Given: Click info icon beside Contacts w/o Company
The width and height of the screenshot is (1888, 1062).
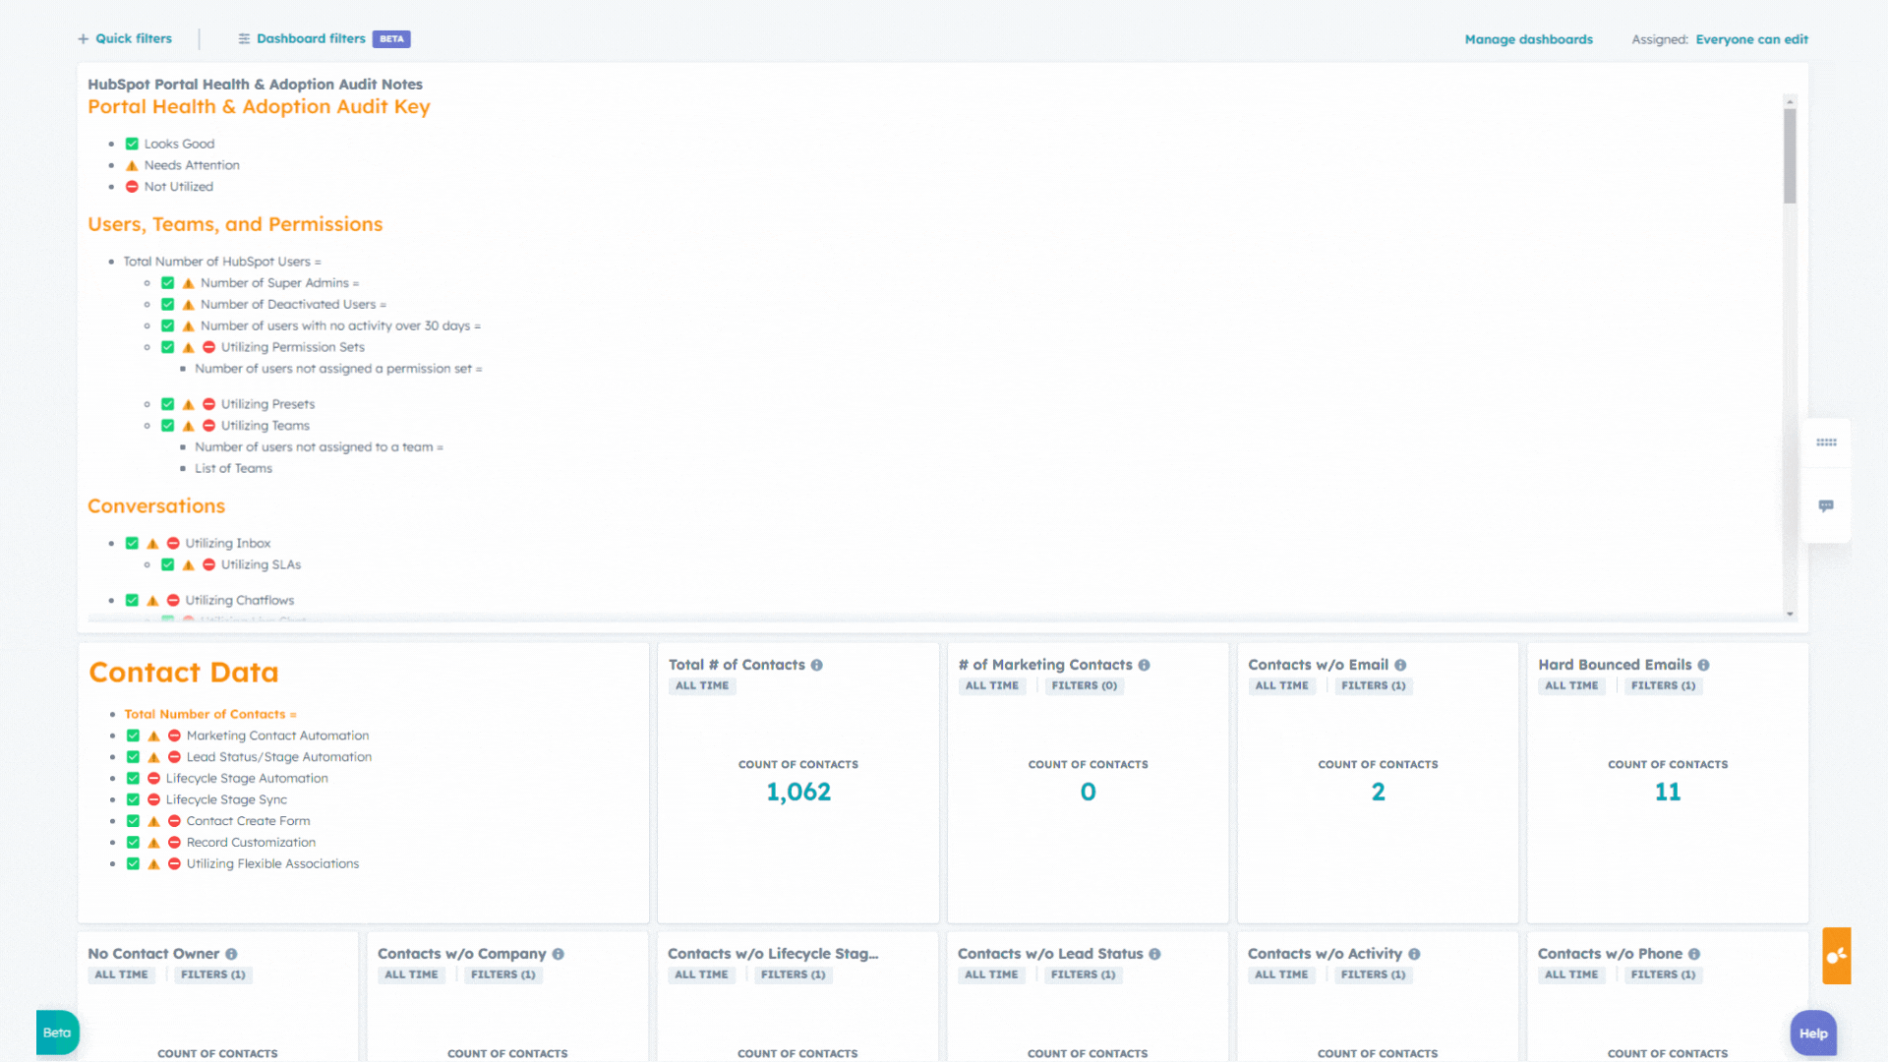Looking at the screenshot, I should (x=558, y=955).
